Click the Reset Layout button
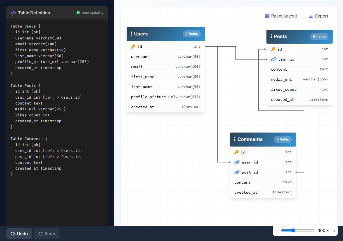343x241 pixels. 281,16
